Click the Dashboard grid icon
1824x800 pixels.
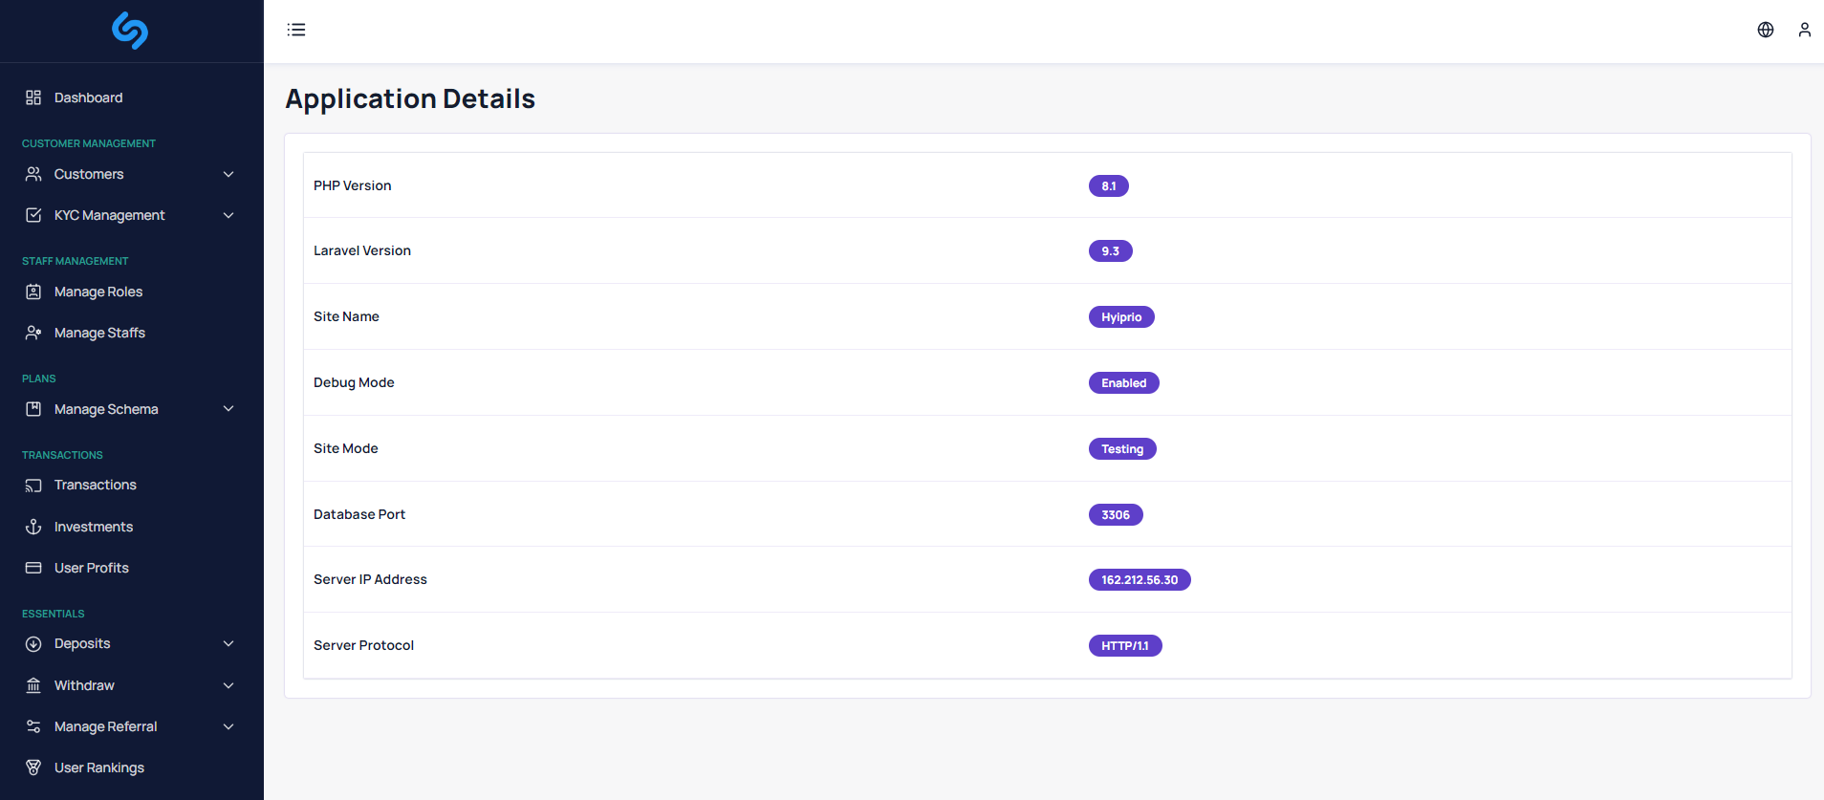pos(33,97)
